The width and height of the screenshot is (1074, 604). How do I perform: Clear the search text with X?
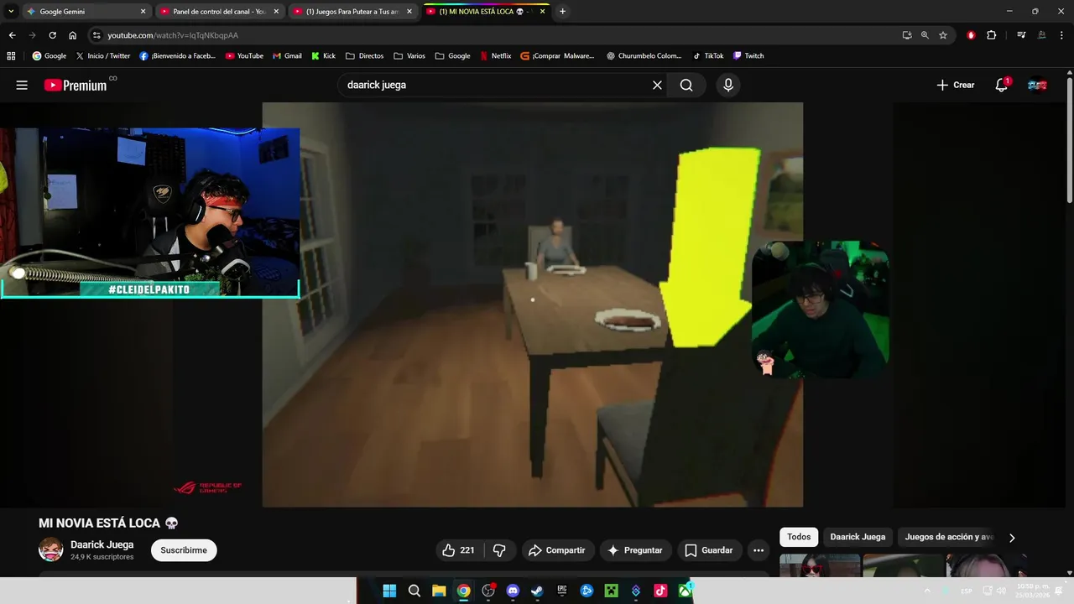[x=657, y=85]
